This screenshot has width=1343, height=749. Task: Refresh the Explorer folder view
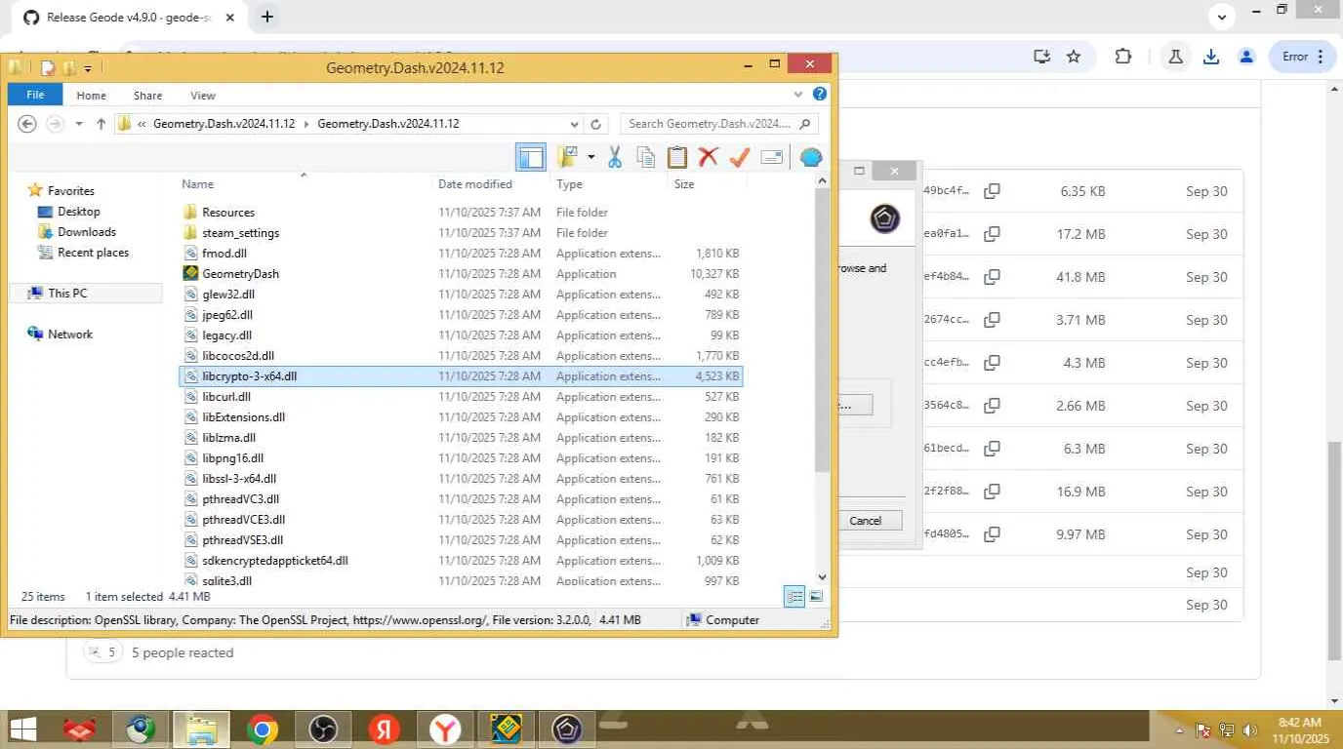pos(596,124)
